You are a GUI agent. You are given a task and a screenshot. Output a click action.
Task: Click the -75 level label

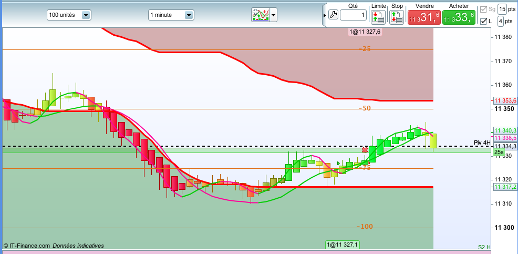coord(365,168)
